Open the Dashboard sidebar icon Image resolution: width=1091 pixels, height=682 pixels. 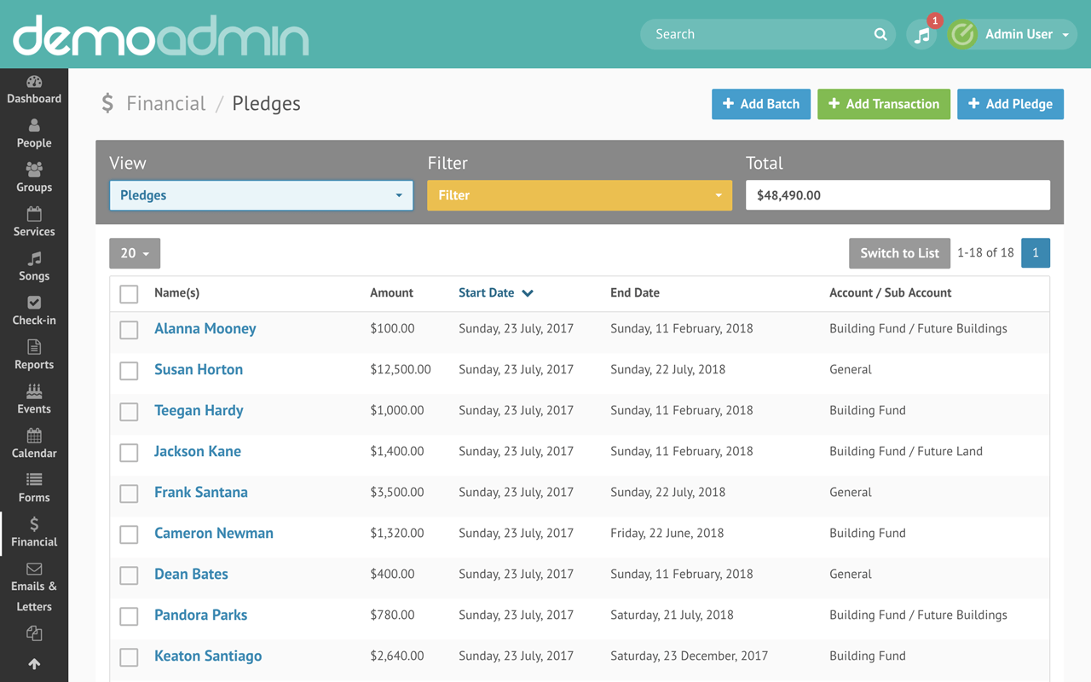coord(34,82)
